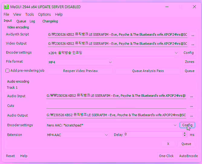This screenshot has height=164, width=202.
Task: Browse for Cuts file
Action: [191, 106]
